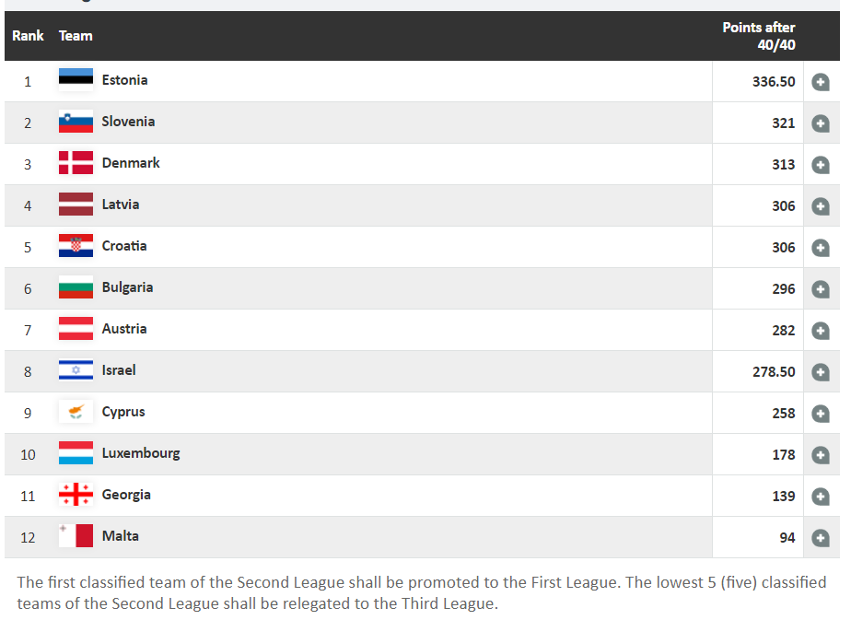The height and width of the screenshot is (620, 851).
Task: Expand Austria's score details
Action: point(820,331)
